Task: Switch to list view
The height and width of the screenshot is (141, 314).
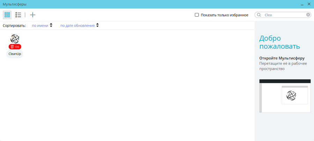Action: (18, 15)
